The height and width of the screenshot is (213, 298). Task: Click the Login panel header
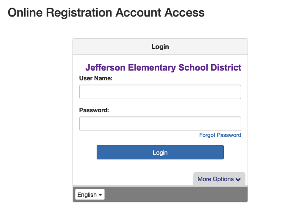(x=160, y=47)
